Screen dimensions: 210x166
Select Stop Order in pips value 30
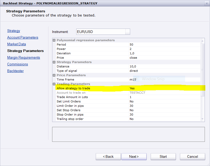[x=165, y=115]
